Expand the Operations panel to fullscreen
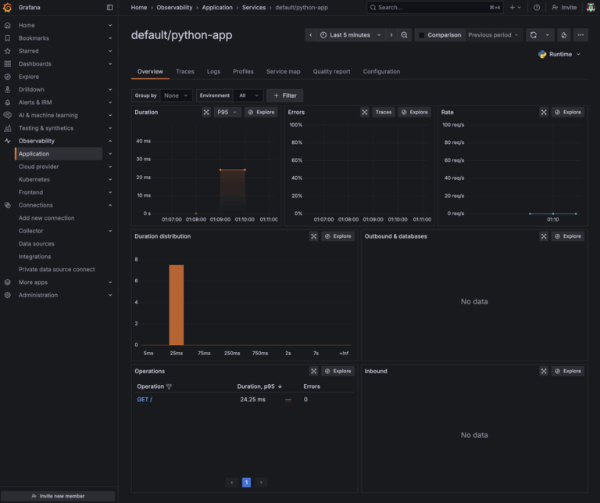Viewport: 600px width, 503px height. 314,372
